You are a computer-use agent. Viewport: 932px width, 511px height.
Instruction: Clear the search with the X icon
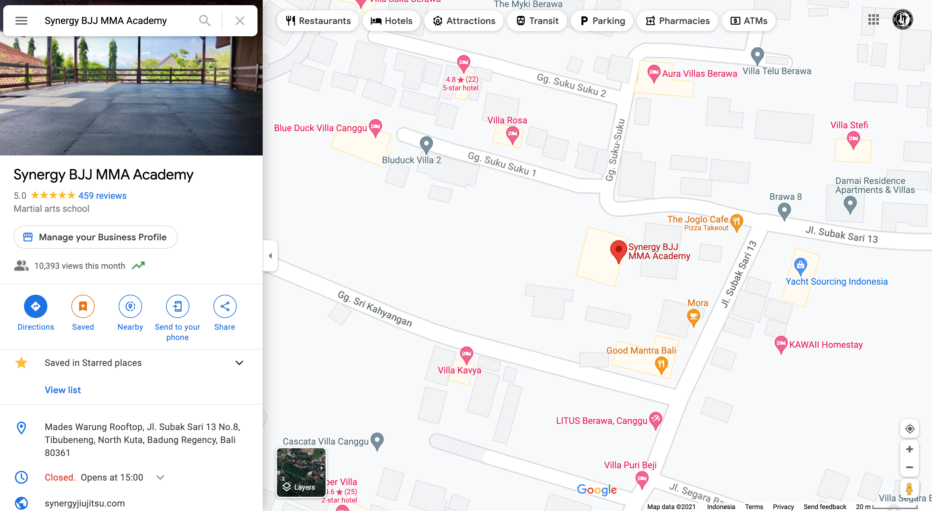pos(240,21)
